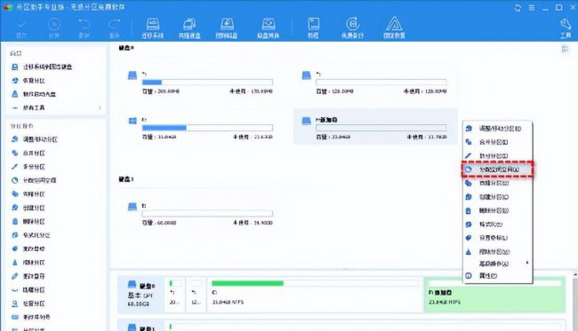The width and height of the screenshot is (578, 331).
Task: Click the 200MB partition usage bar
Action: click(207, 82)
